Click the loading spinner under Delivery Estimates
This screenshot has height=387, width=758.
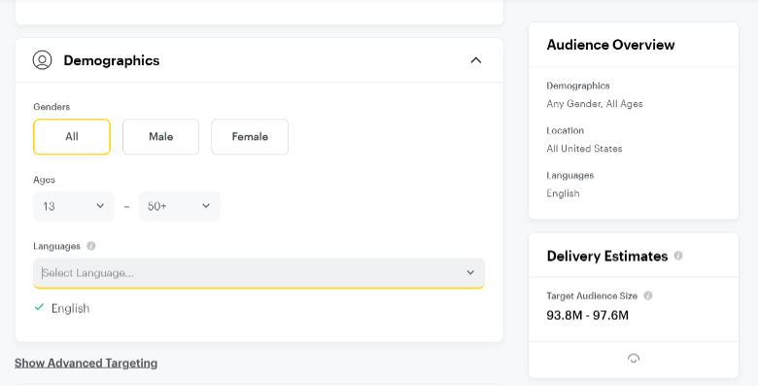[x=634, y=359]
